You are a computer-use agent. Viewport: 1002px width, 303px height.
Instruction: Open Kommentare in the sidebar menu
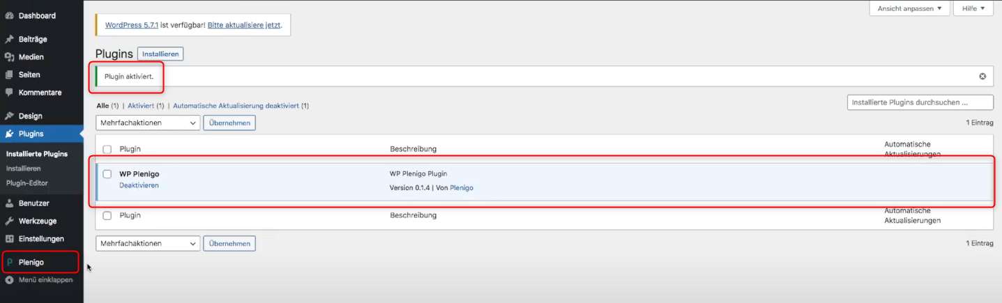point(42,93)
